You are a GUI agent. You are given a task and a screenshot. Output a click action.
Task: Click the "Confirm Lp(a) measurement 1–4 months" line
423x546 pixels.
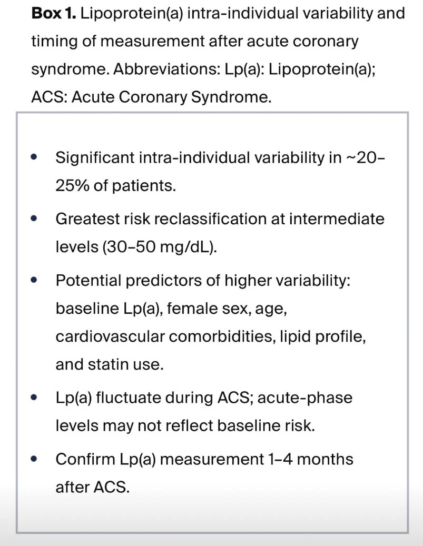coord(204,459)
